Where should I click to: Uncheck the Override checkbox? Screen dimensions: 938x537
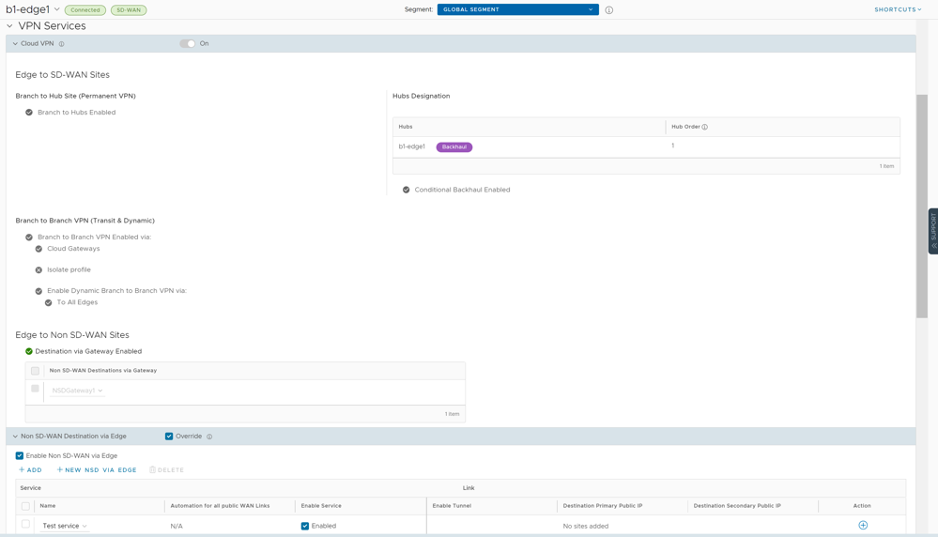(x=169, y=437)
